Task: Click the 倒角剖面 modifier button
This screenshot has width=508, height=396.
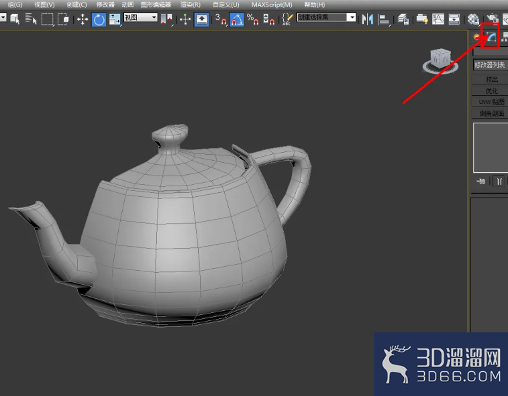Action: pyautogui.click(x=490, y=113)
